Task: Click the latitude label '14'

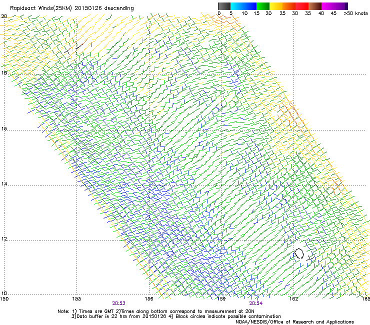Action: [x=4, y=184]
